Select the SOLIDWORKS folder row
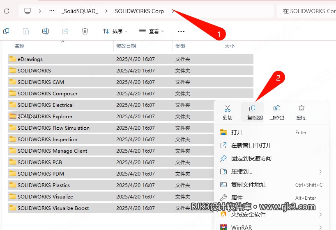336x230 pixels. click(131, 70)
